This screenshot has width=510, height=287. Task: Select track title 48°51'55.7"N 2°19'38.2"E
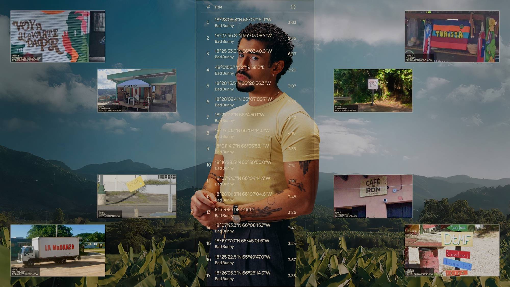[239, 67]
